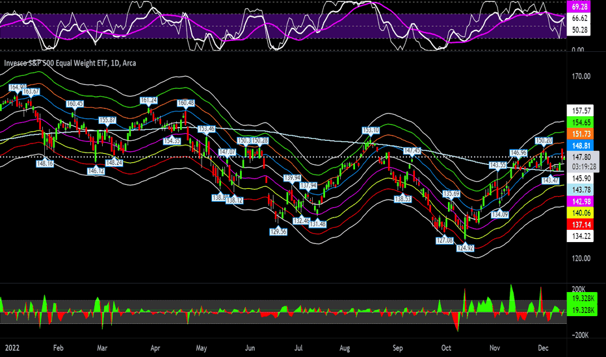The image size is (606, 357).
Task: Select the 66.62 oscillator value tag
Action: pyautogui.click(x=579, y=18)
